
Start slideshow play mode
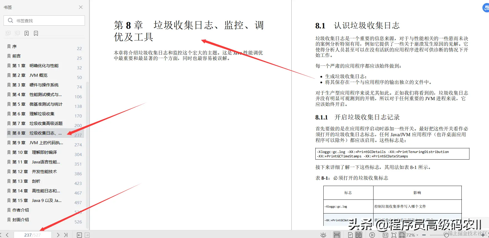pyautogui.click(x=372, y=235)
